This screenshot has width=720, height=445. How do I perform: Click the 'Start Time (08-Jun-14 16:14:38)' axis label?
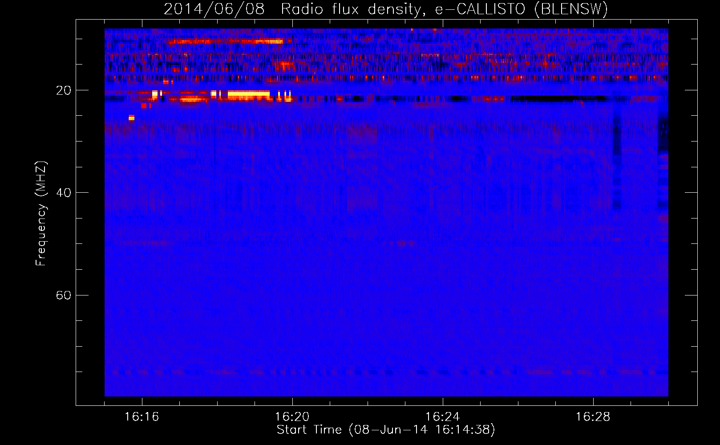coord(386,430)
